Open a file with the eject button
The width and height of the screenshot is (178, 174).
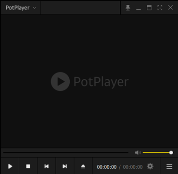pos(83,166)
